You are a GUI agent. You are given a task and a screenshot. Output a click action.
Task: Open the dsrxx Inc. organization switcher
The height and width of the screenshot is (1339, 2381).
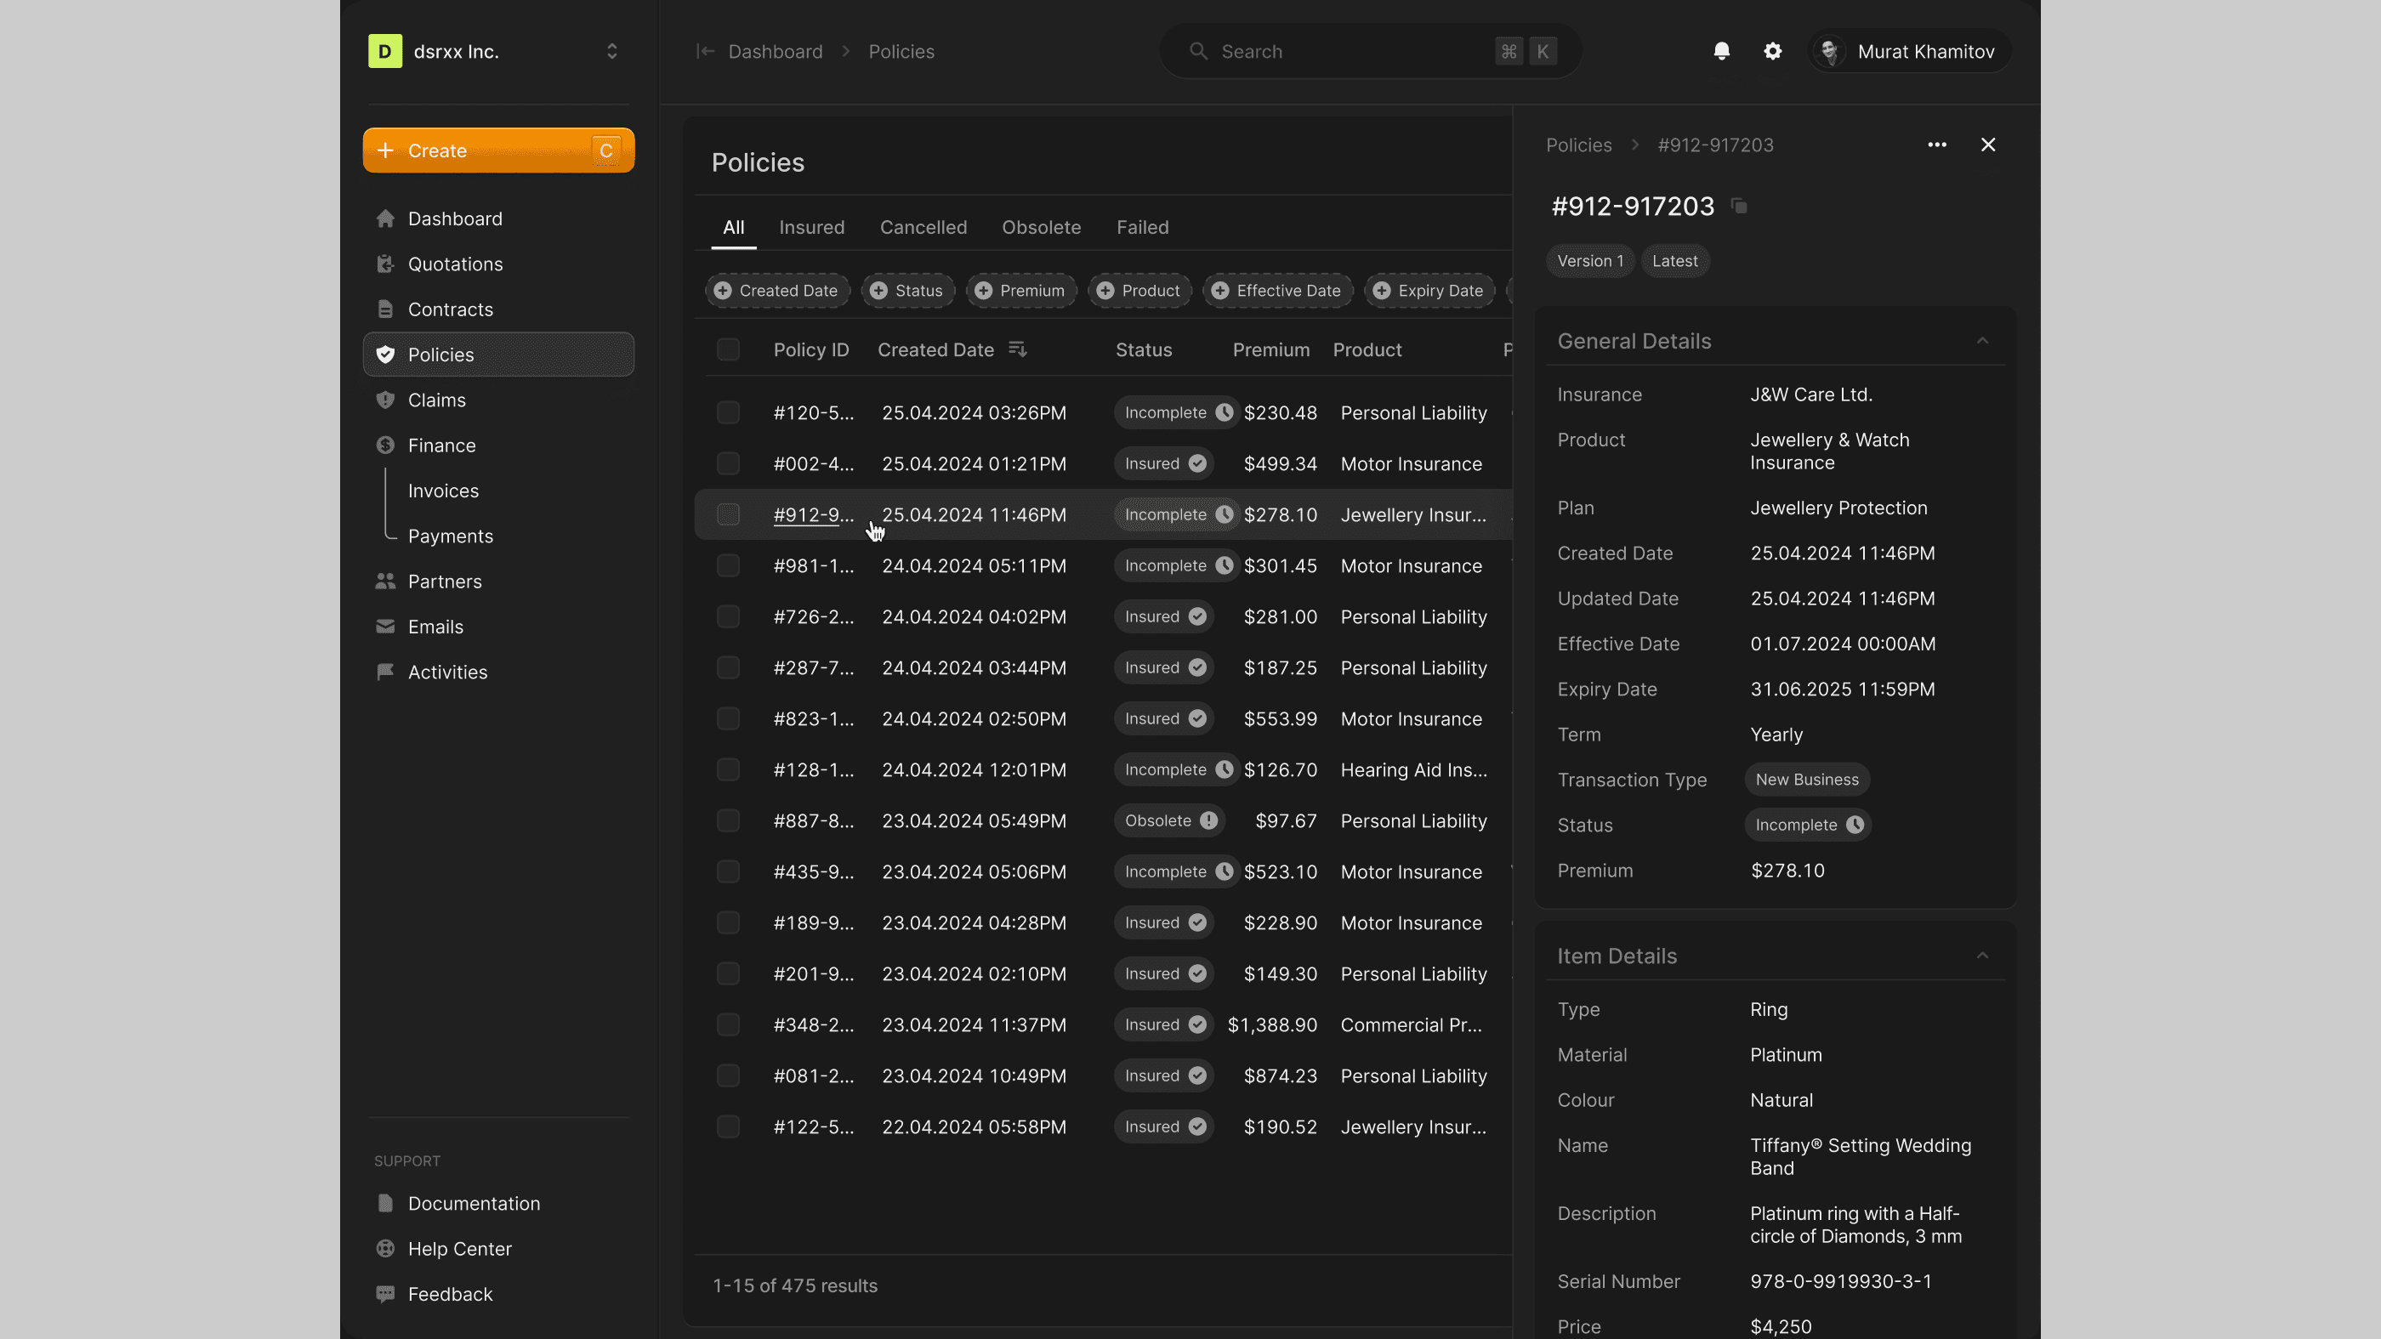point(497,52)
